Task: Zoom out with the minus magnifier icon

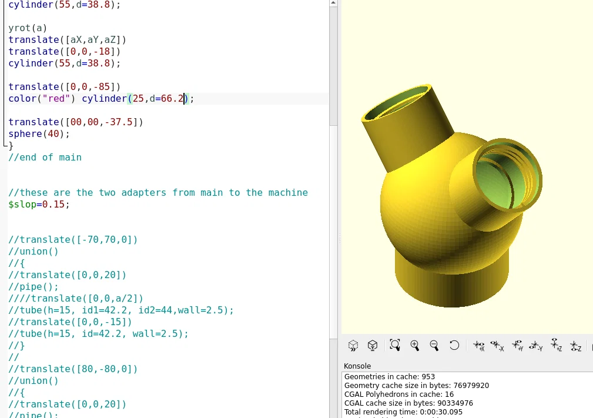Action: coord(434,345)
